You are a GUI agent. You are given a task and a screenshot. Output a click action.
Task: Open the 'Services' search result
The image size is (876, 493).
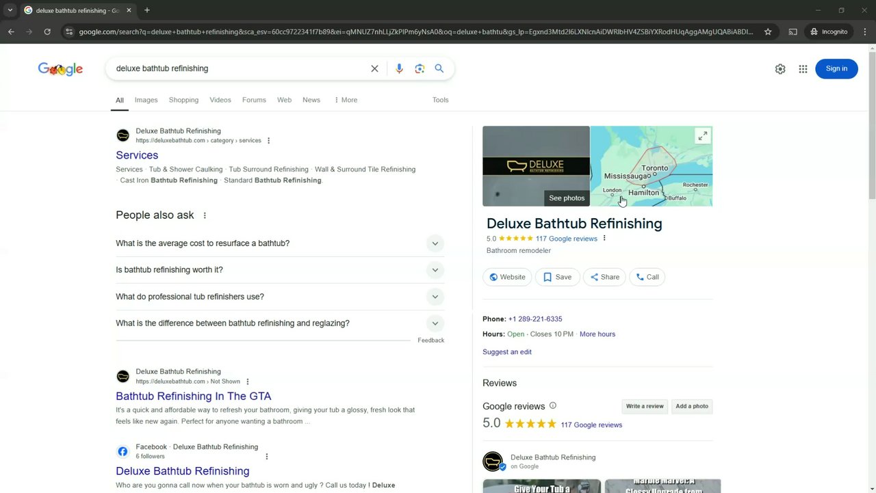click(137, 155)
